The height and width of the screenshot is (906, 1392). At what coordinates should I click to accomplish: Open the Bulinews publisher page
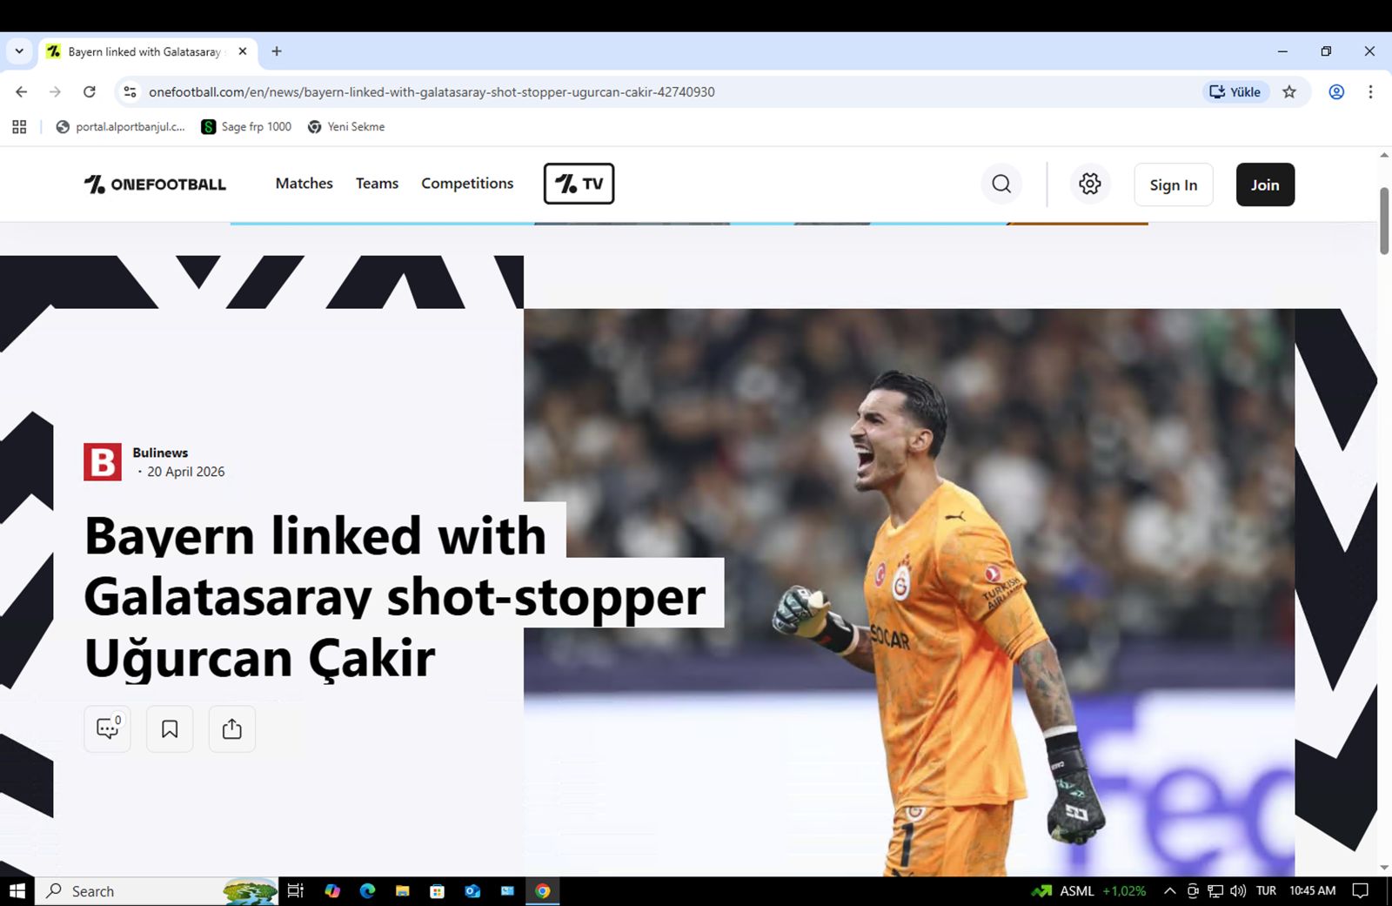pyautogui.click(x=160, y=452)
